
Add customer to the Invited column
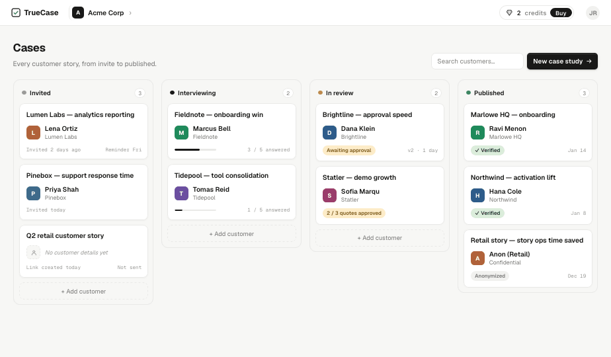click(83, 291)
